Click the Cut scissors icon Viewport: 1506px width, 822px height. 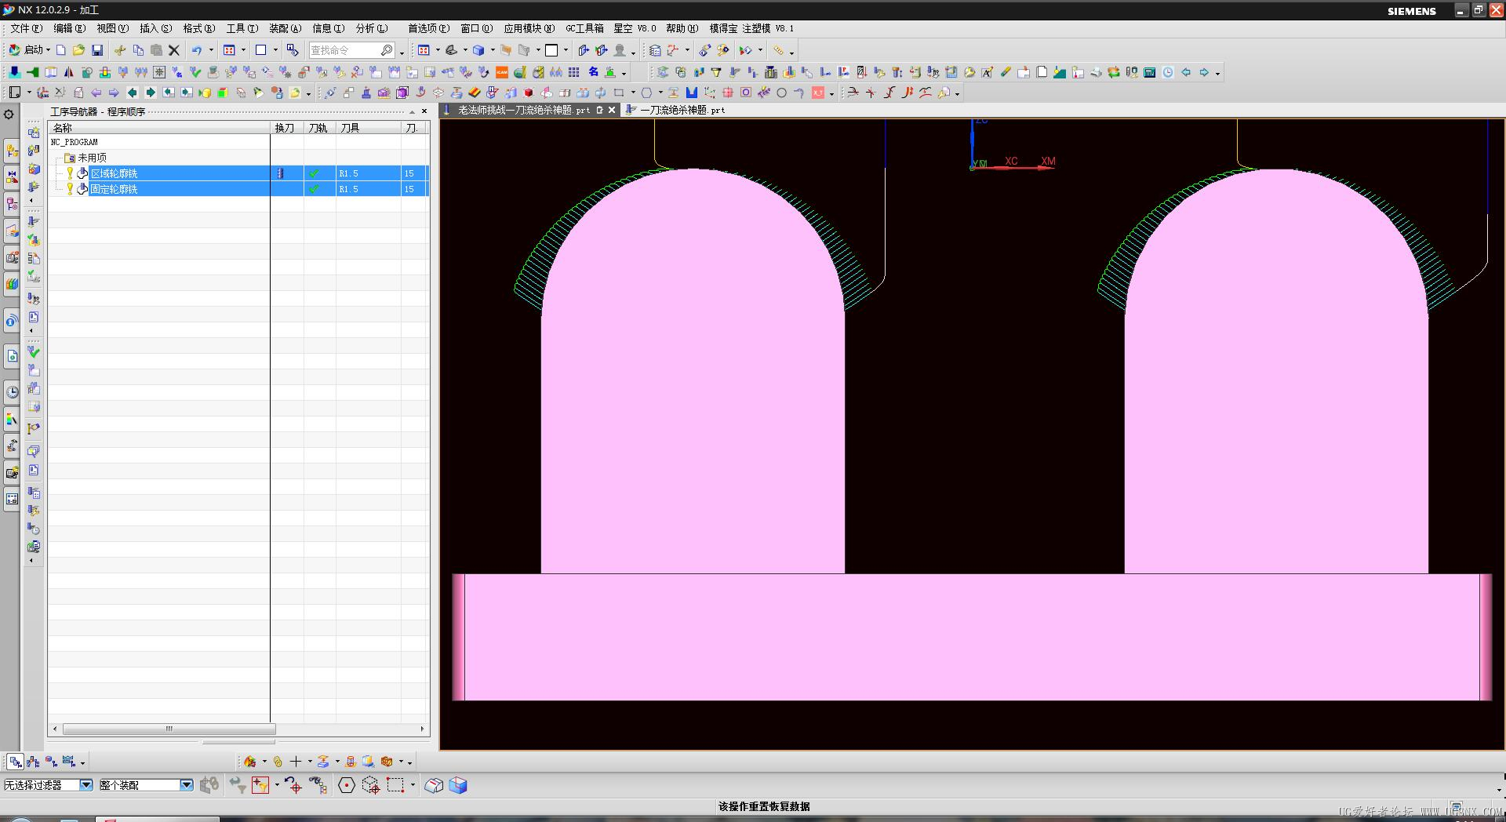(x=120, y=50)
